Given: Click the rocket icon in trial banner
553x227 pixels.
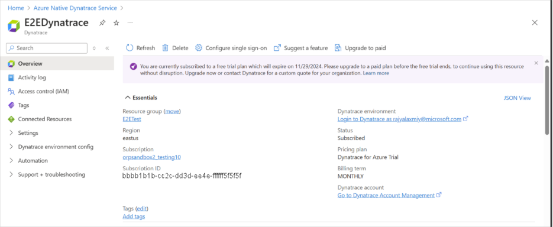Looking at the screenshot, I should coord(133,67).
